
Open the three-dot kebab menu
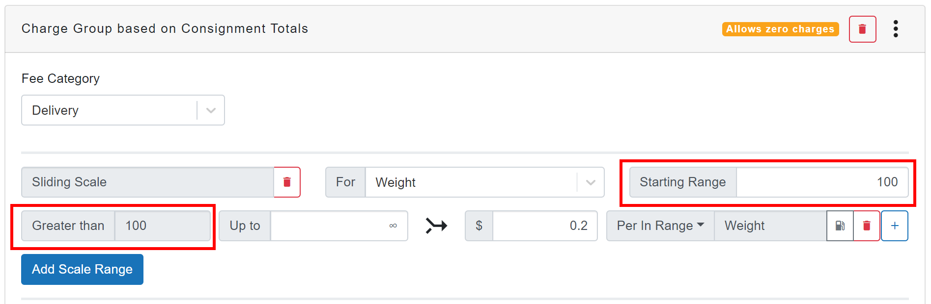(896, 29)
